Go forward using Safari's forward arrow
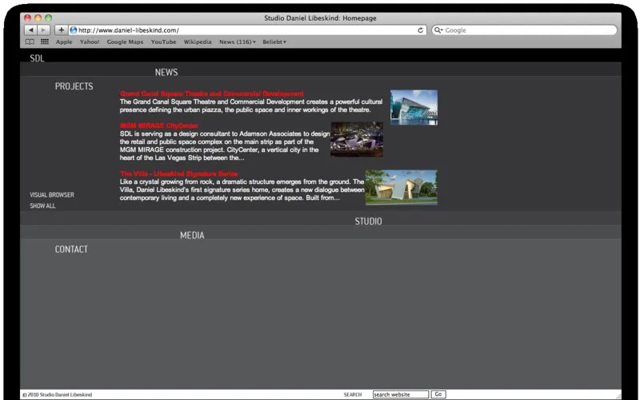 [x=44, y=30]
